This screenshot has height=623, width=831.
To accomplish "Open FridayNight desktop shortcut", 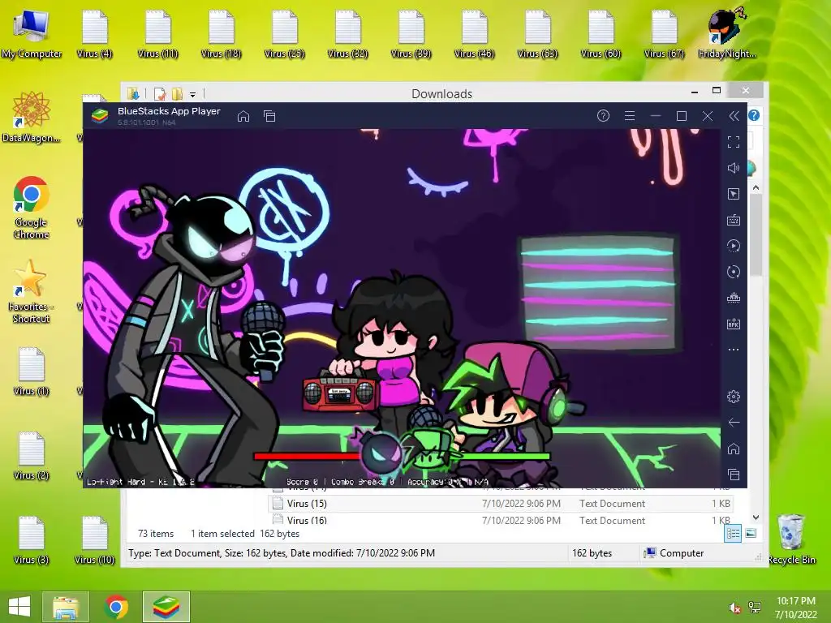I will click(x=727, y=32).
